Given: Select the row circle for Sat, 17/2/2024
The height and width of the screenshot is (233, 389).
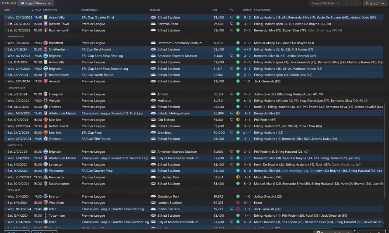Looking at the screenshot, I should [x=5, y=120].
